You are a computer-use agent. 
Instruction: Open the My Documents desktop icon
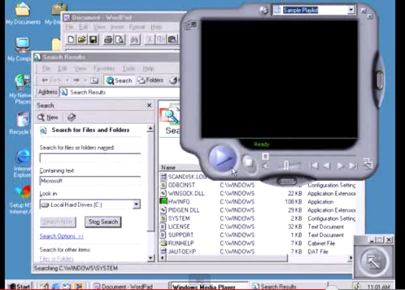tap(23, 13)
